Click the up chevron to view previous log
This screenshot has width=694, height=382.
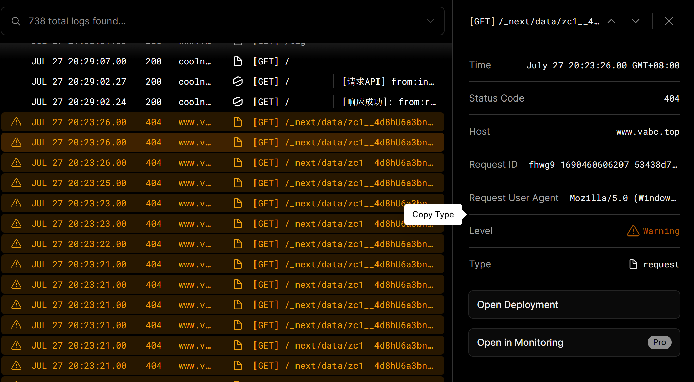(x=611, y=21)
